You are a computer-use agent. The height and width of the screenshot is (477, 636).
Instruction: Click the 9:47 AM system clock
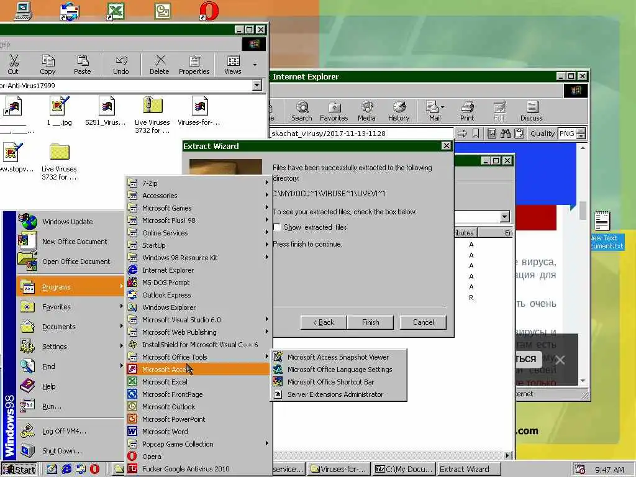[x=609, y=470]
